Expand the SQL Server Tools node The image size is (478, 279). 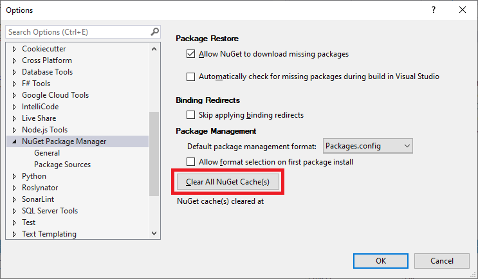tap(14, 211)
